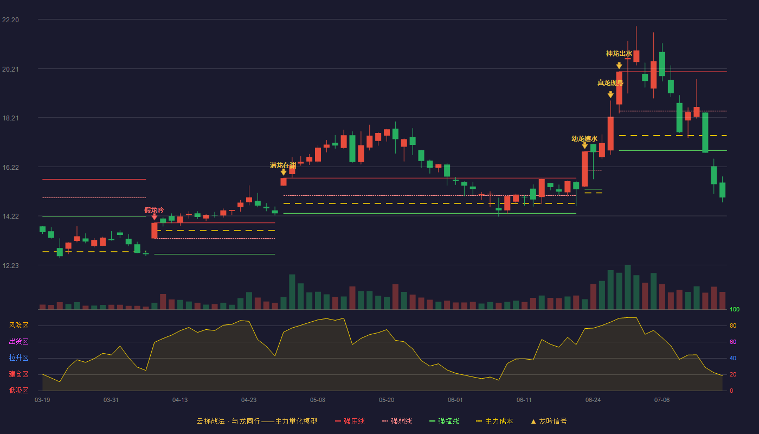Click the 60 value on indicator axis
The image size is (759, 434).
tap(733, 342)
